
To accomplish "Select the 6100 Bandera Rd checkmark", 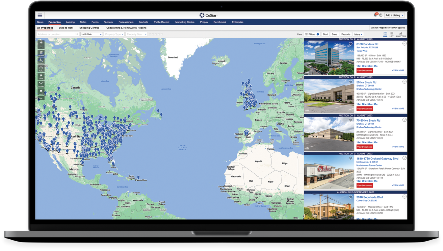I will [x=404, y=44].
